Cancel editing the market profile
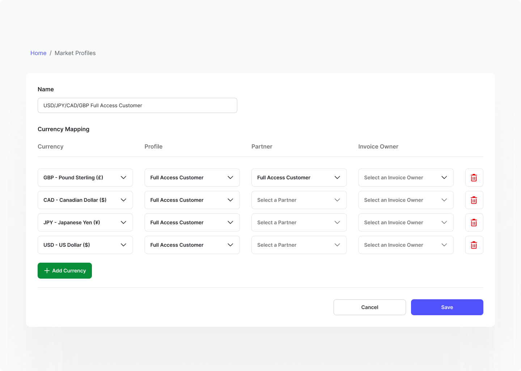Screen dimensions: 521x371 [369, 307]
